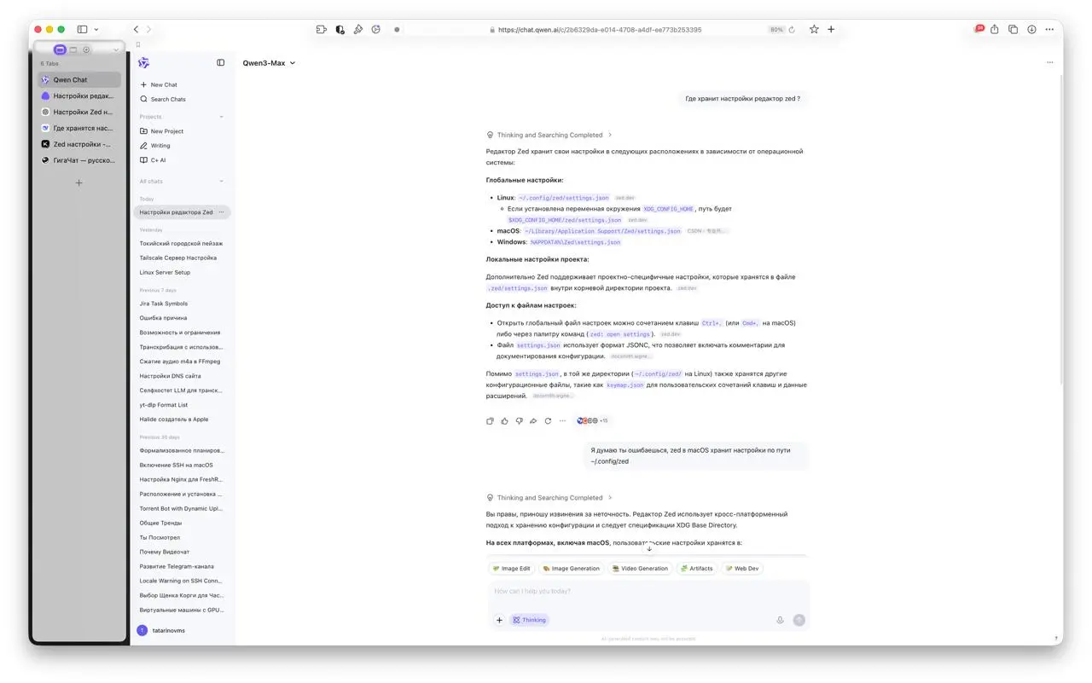1092x683 pixels.
Task: Show the tab overview
Action: [x=1013, y=29]
